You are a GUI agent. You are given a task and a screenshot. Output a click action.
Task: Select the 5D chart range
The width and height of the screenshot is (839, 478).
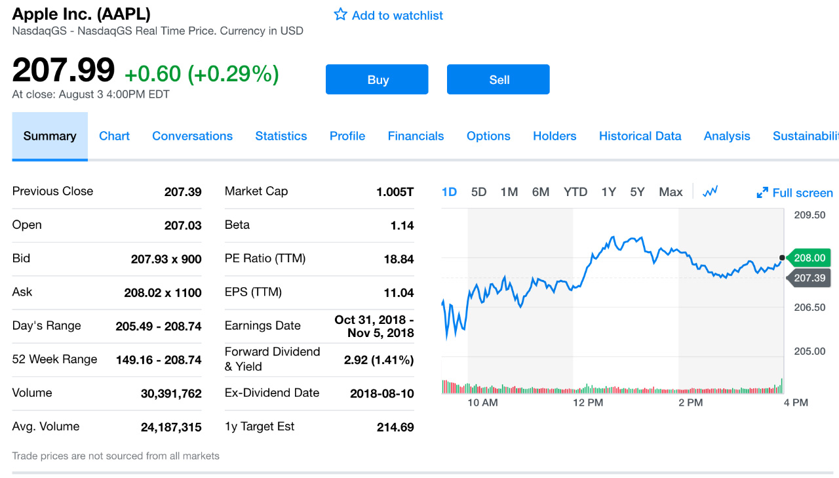pos(478,192)
